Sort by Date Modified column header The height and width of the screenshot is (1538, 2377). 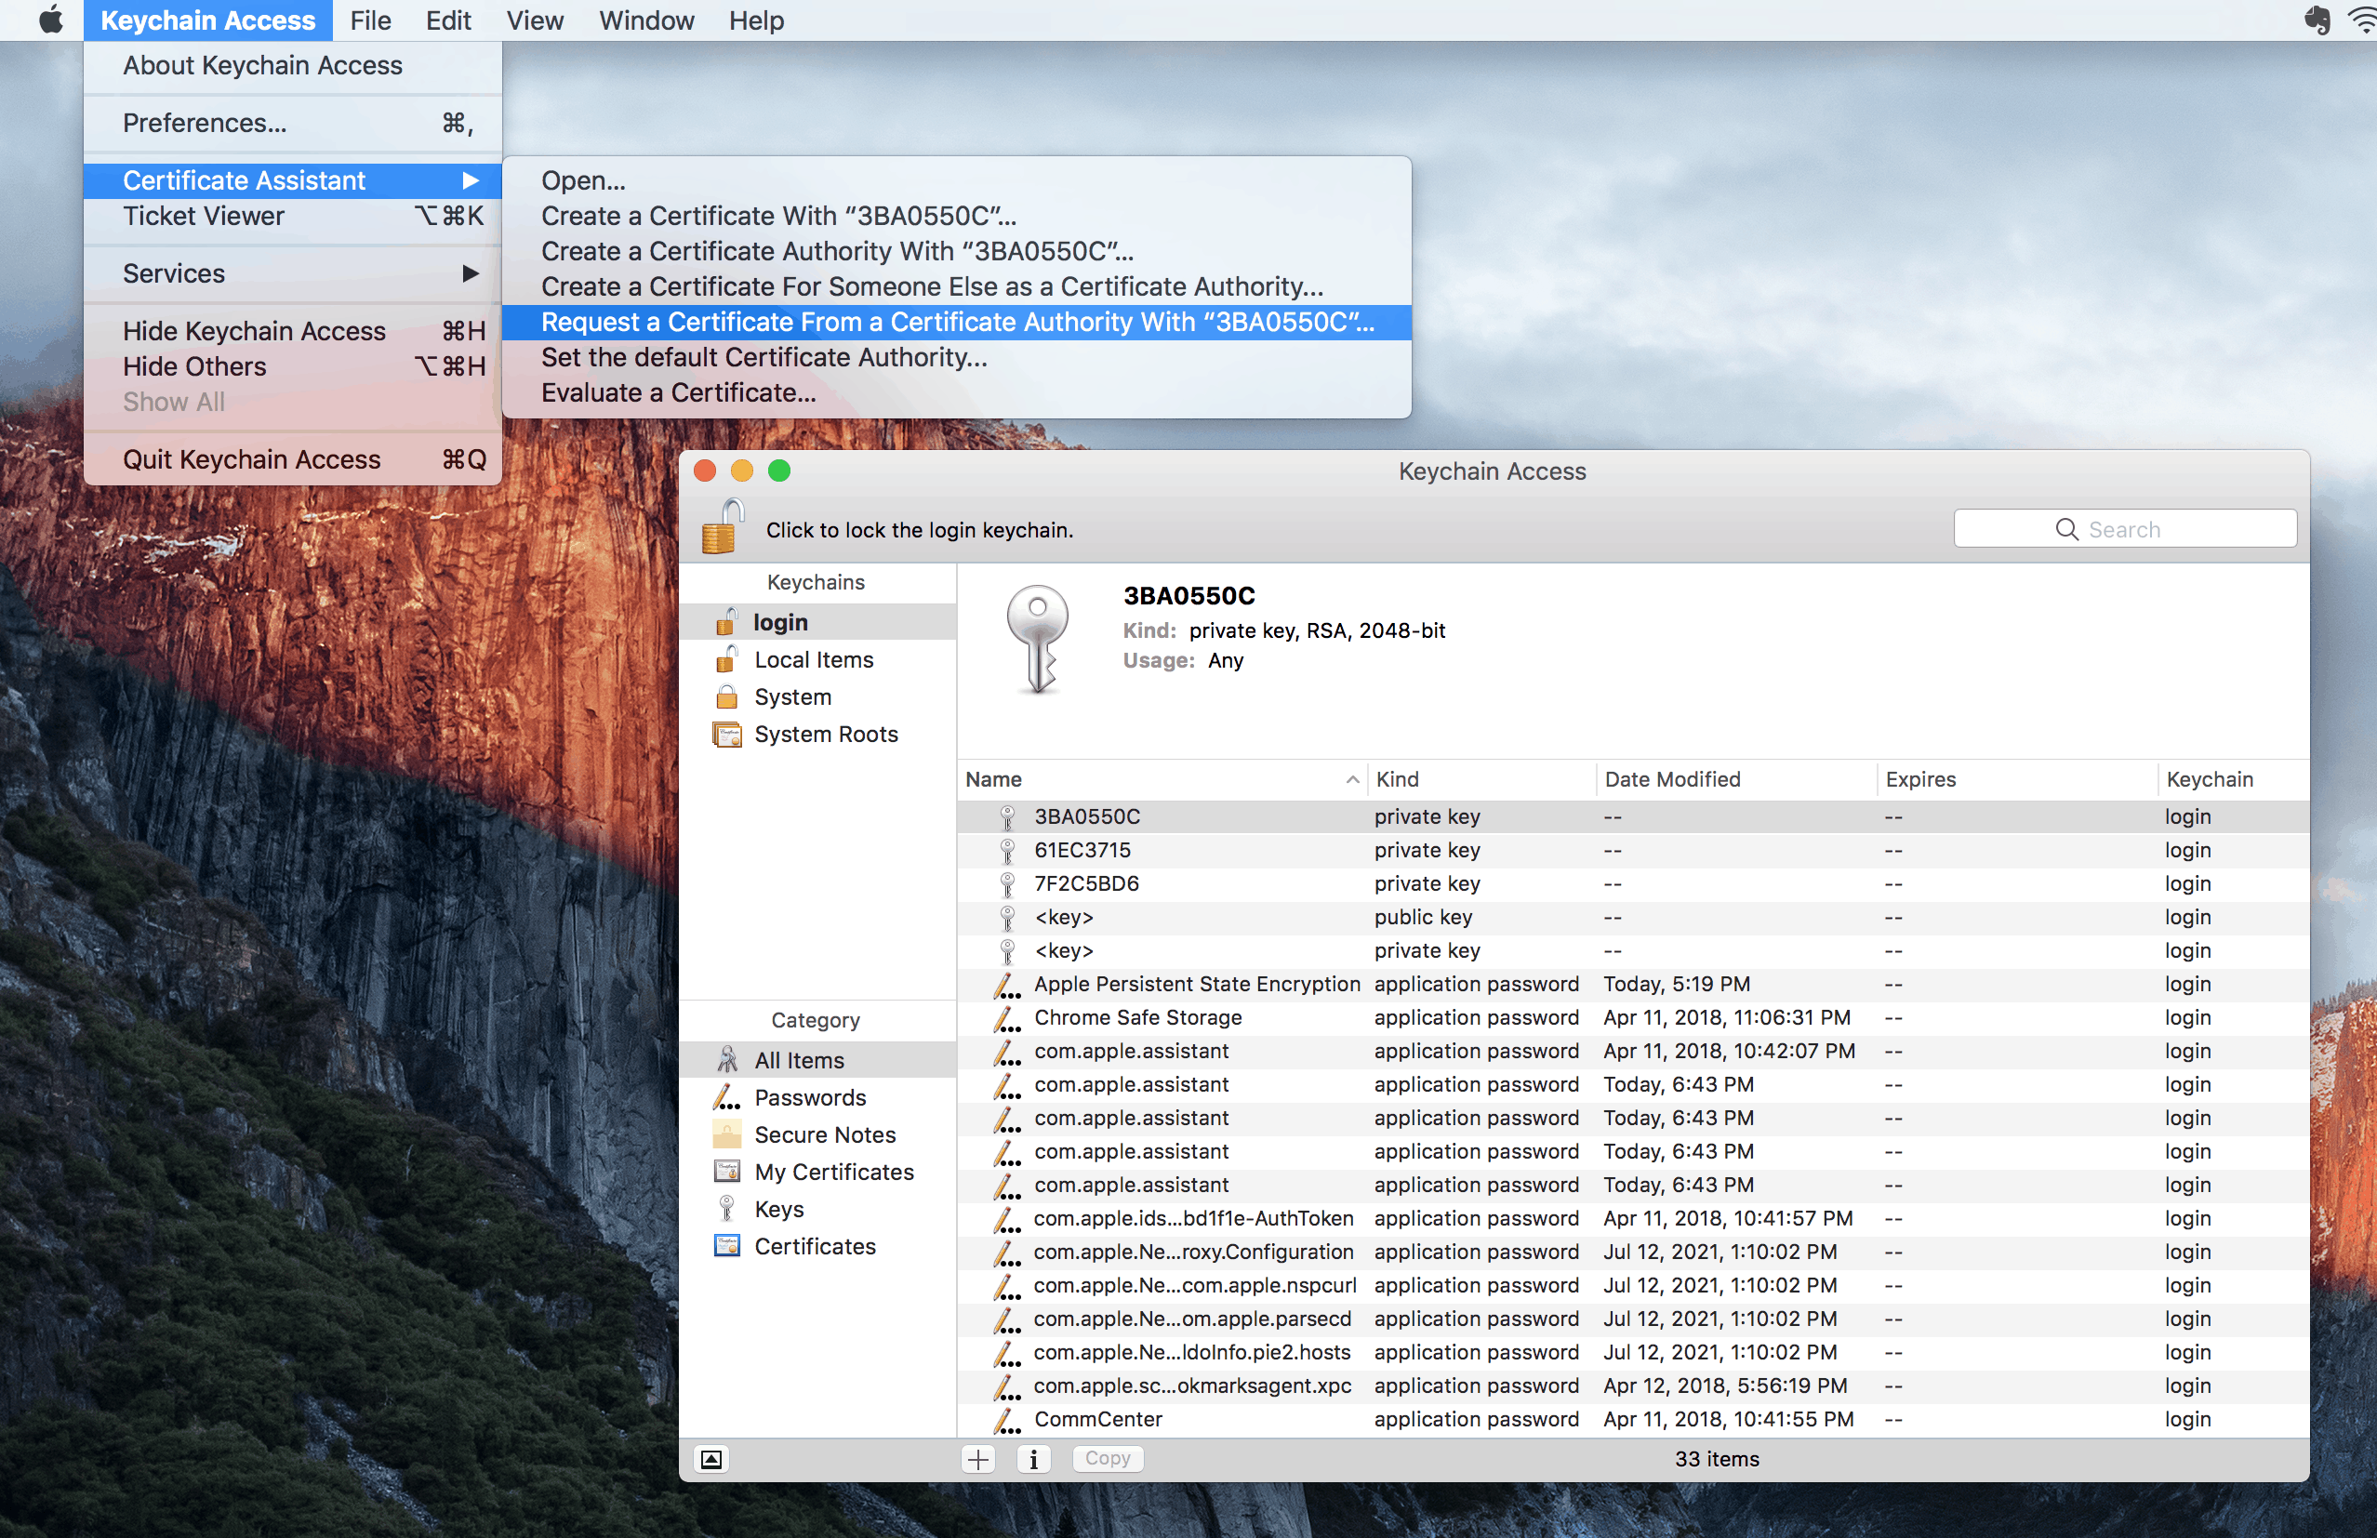pos(1736,779)
